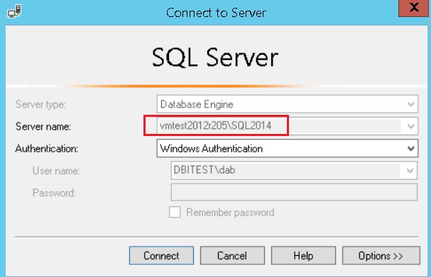Open the Help button
This screenshot has height=277, width=431.
coord(303,255)
